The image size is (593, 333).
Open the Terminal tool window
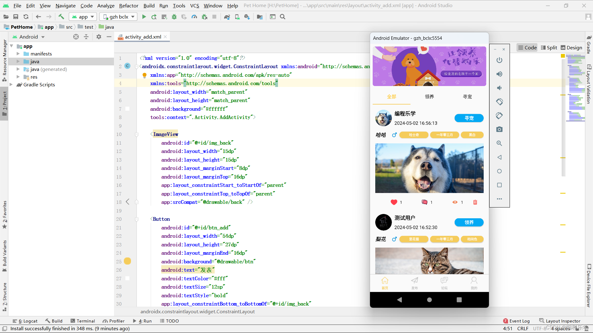tap(82, 321)
